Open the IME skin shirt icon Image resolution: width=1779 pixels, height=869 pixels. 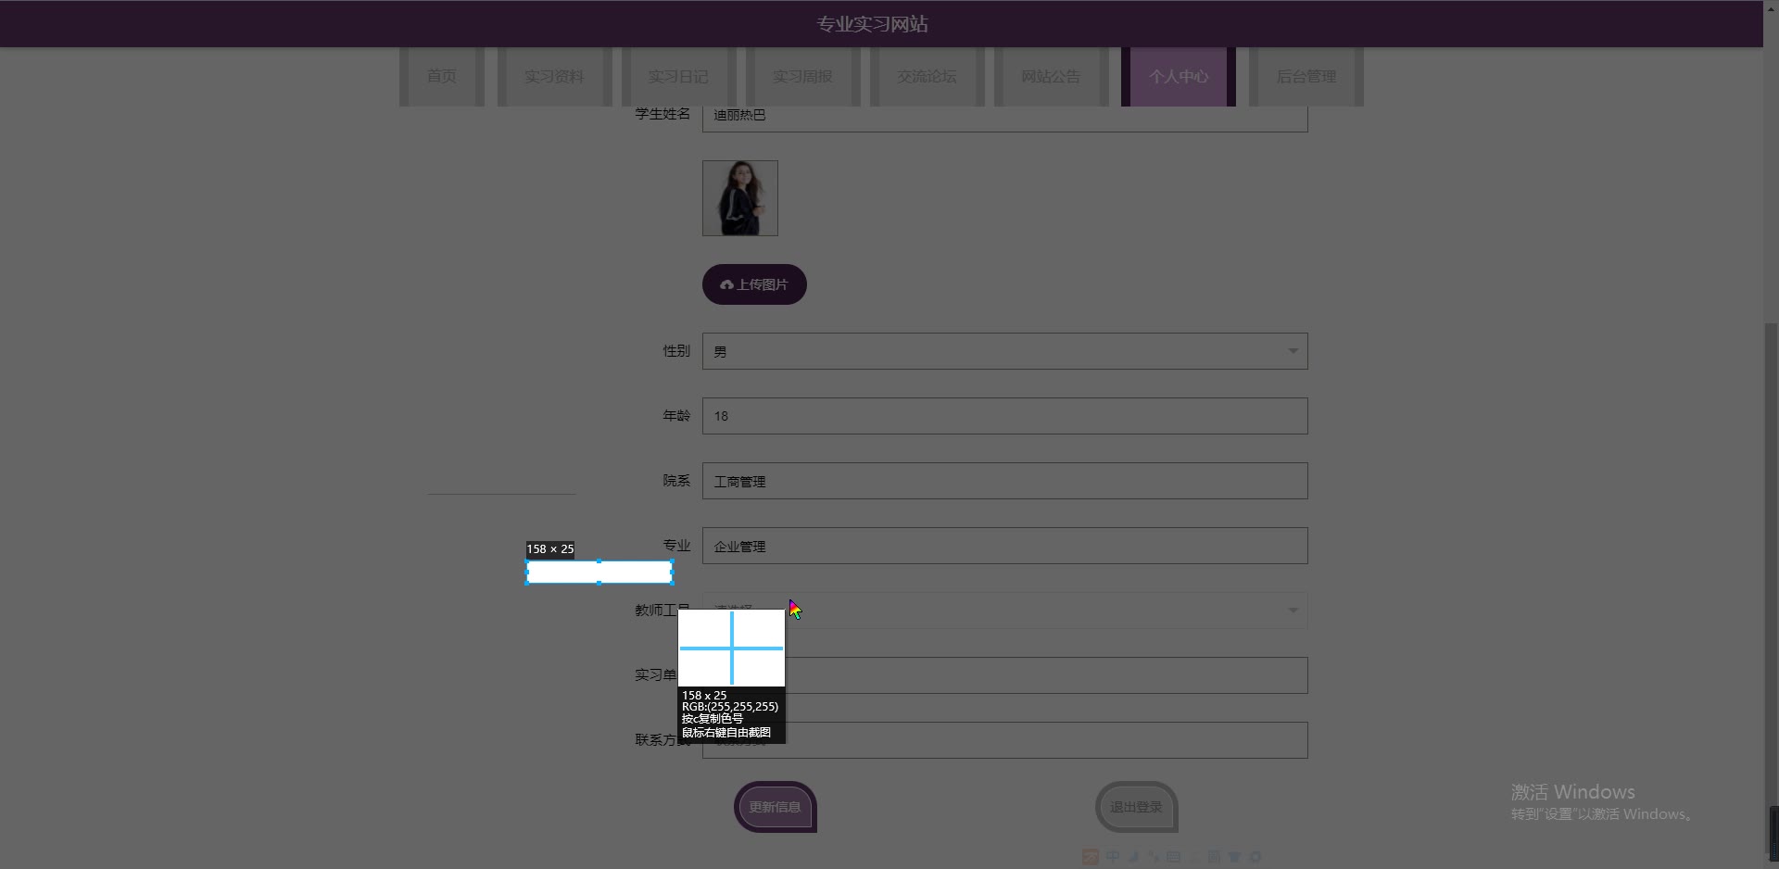[x=1235, y=856]
